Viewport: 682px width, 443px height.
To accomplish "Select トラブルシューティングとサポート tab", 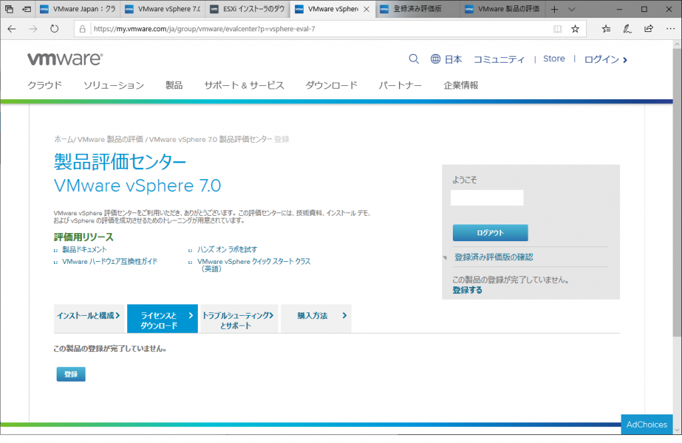I will [x=238, y=318].
